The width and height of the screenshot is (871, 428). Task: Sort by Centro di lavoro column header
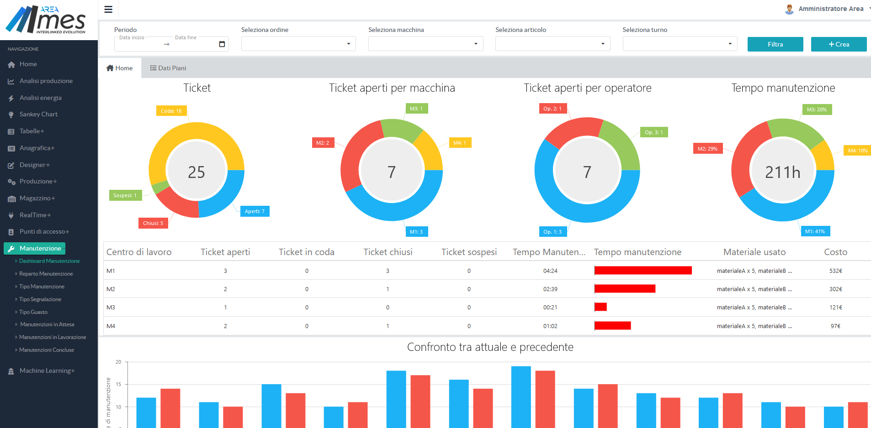[x=139, y=252]
